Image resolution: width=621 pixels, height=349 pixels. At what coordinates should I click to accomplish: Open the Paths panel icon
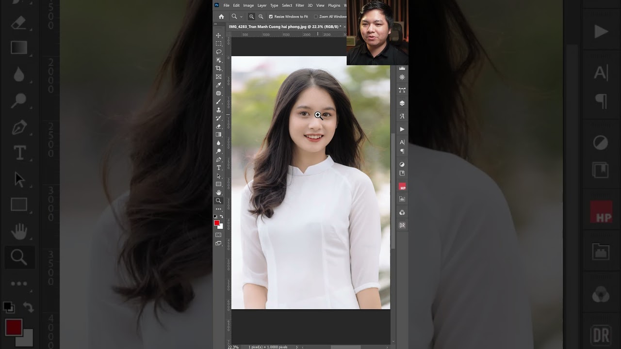[402, 90]
